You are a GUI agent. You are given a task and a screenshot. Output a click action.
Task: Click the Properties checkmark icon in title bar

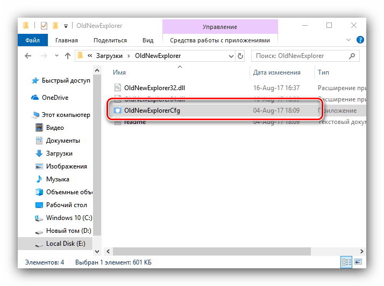click(44, 26)
